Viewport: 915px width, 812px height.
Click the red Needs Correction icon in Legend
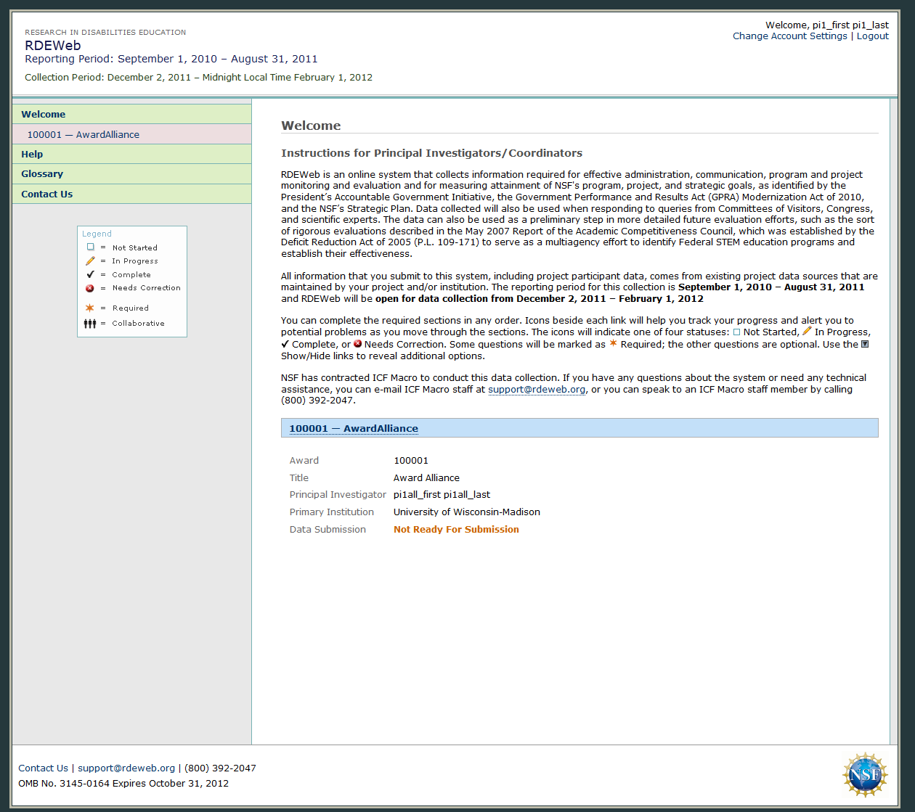[x=90, y=288]
